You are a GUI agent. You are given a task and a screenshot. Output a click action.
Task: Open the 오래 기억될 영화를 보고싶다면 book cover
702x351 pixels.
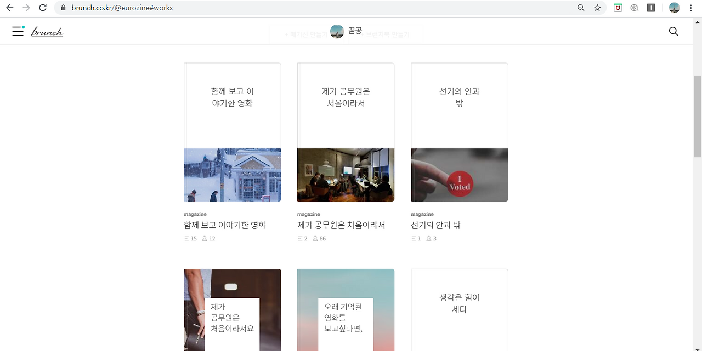(346, 310)
